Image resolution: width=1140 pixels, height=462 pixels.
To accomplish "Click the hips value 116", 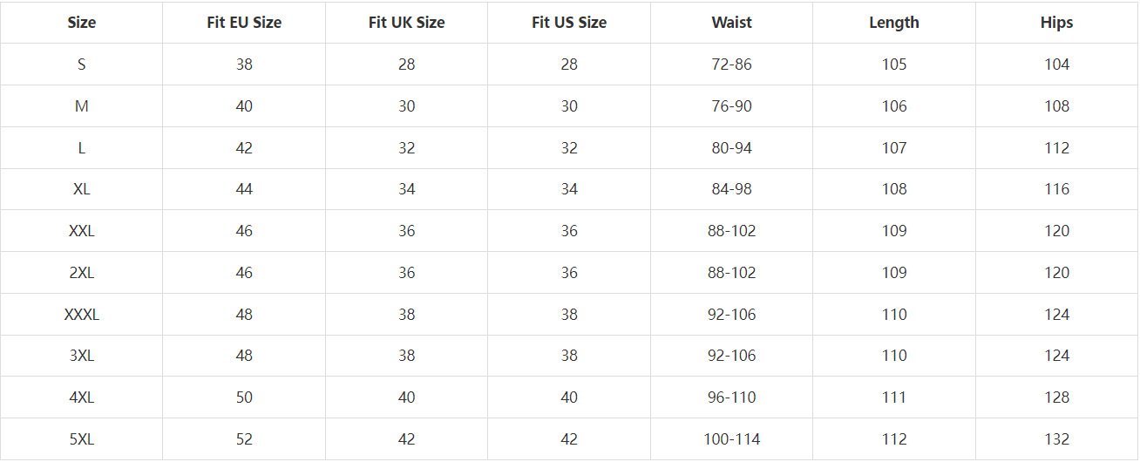I will point(1056,189).
